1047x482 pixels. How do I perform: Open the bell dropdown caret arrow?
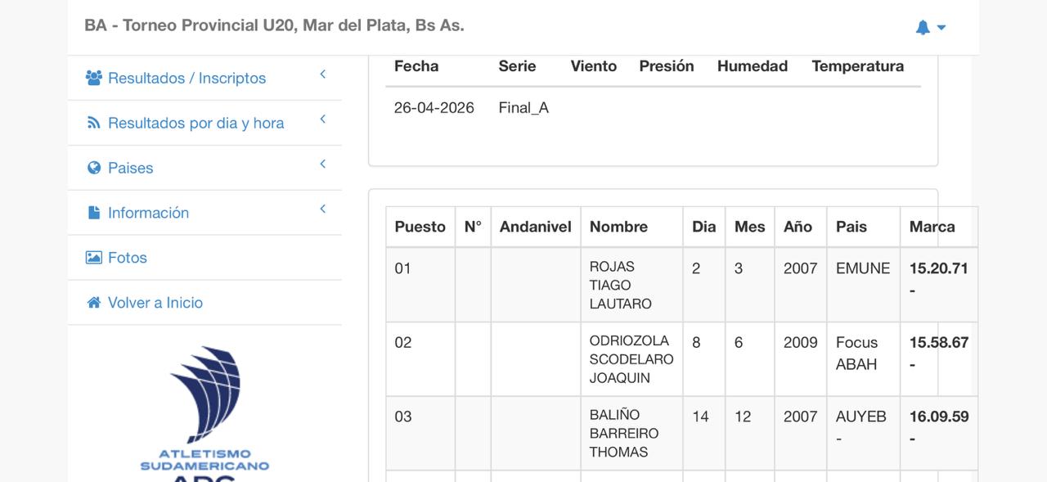pyautogui.click(x=941, y=28)
